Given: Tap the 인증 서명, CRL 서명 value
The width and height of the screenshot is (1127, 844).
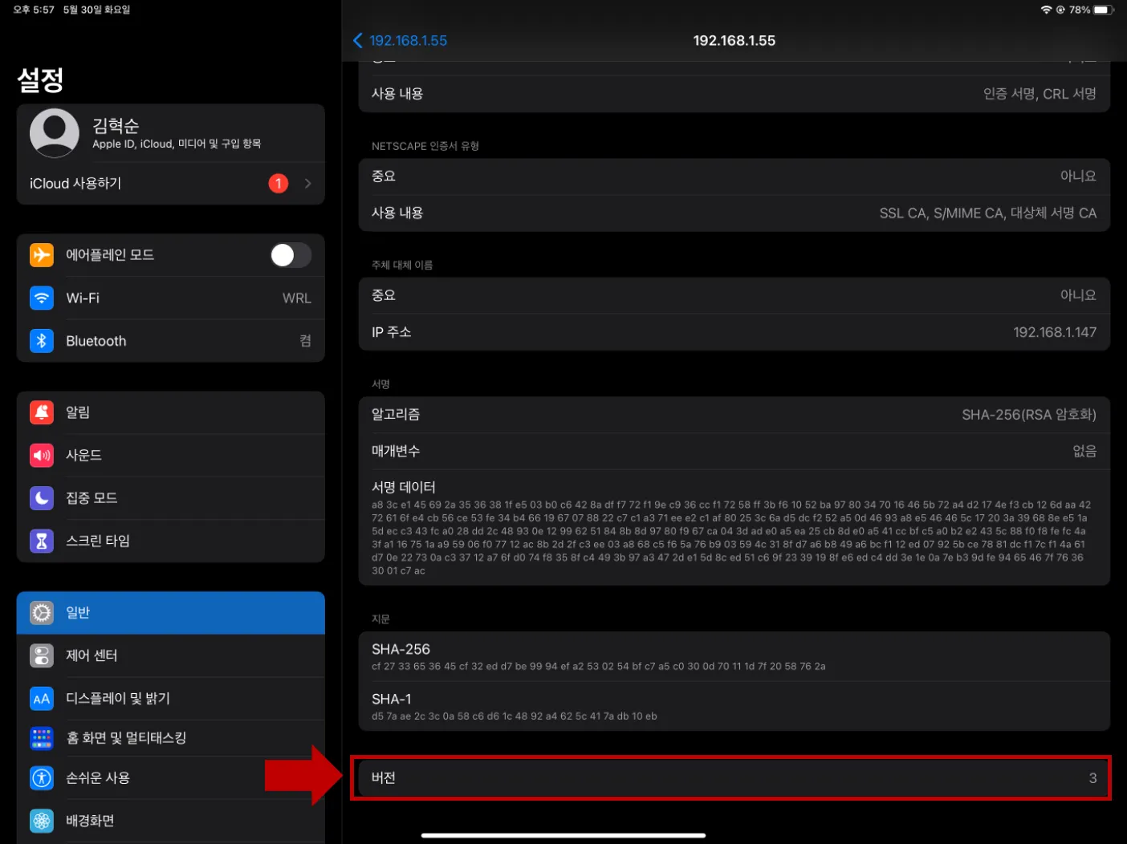Looking at the screenshot, I should click(1040, 93).
